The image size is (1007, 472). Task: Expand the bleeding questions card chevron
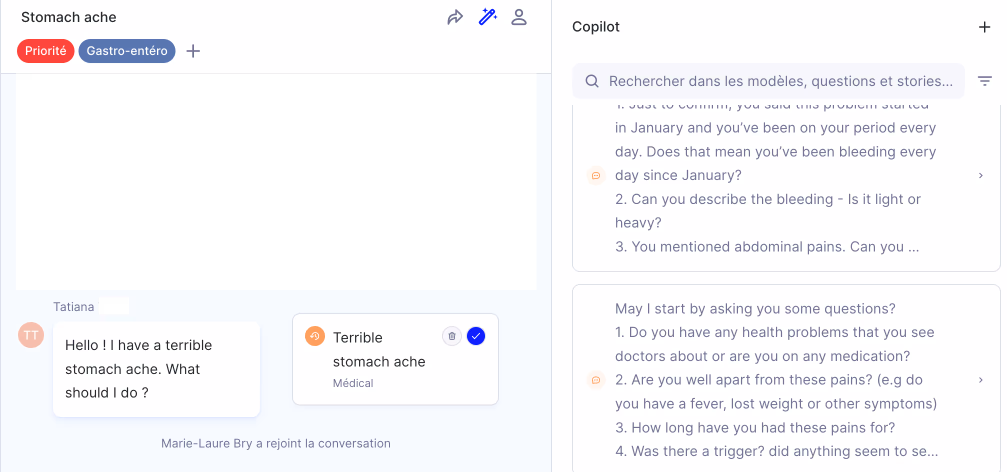coord(981,175)
